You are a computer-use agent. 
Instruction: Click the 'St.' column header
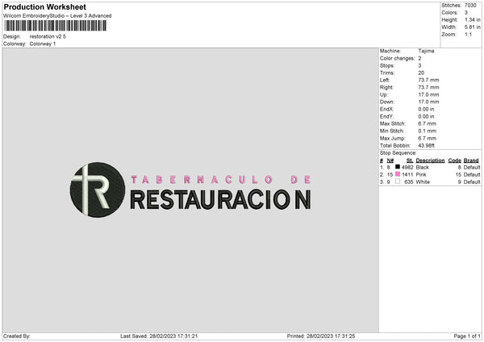(x=410, y=161)
